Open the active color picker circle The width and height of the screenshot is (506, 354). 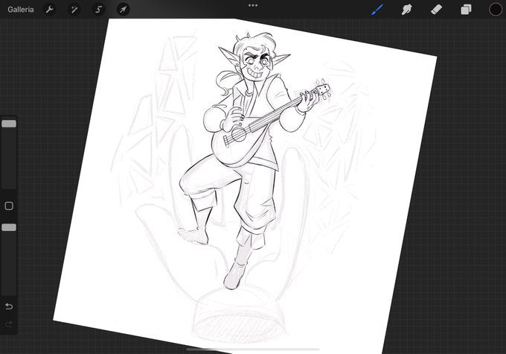pos(496,10)
